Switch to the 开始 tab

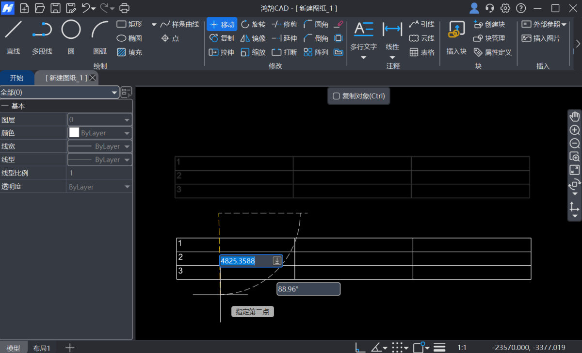17,78
